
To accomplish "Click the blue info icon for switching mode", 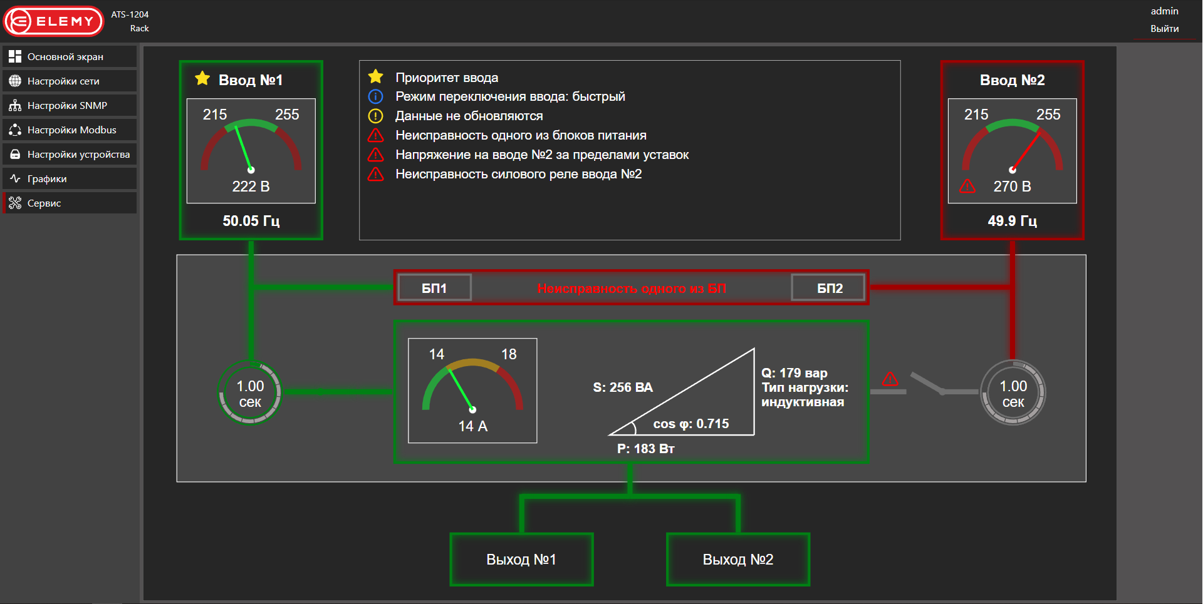I will (x=375, y=96).
